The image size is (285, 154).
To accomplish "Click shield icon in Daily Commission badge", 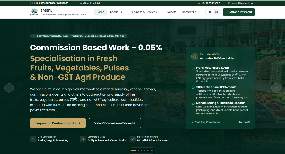I will (x=34, y=36).
